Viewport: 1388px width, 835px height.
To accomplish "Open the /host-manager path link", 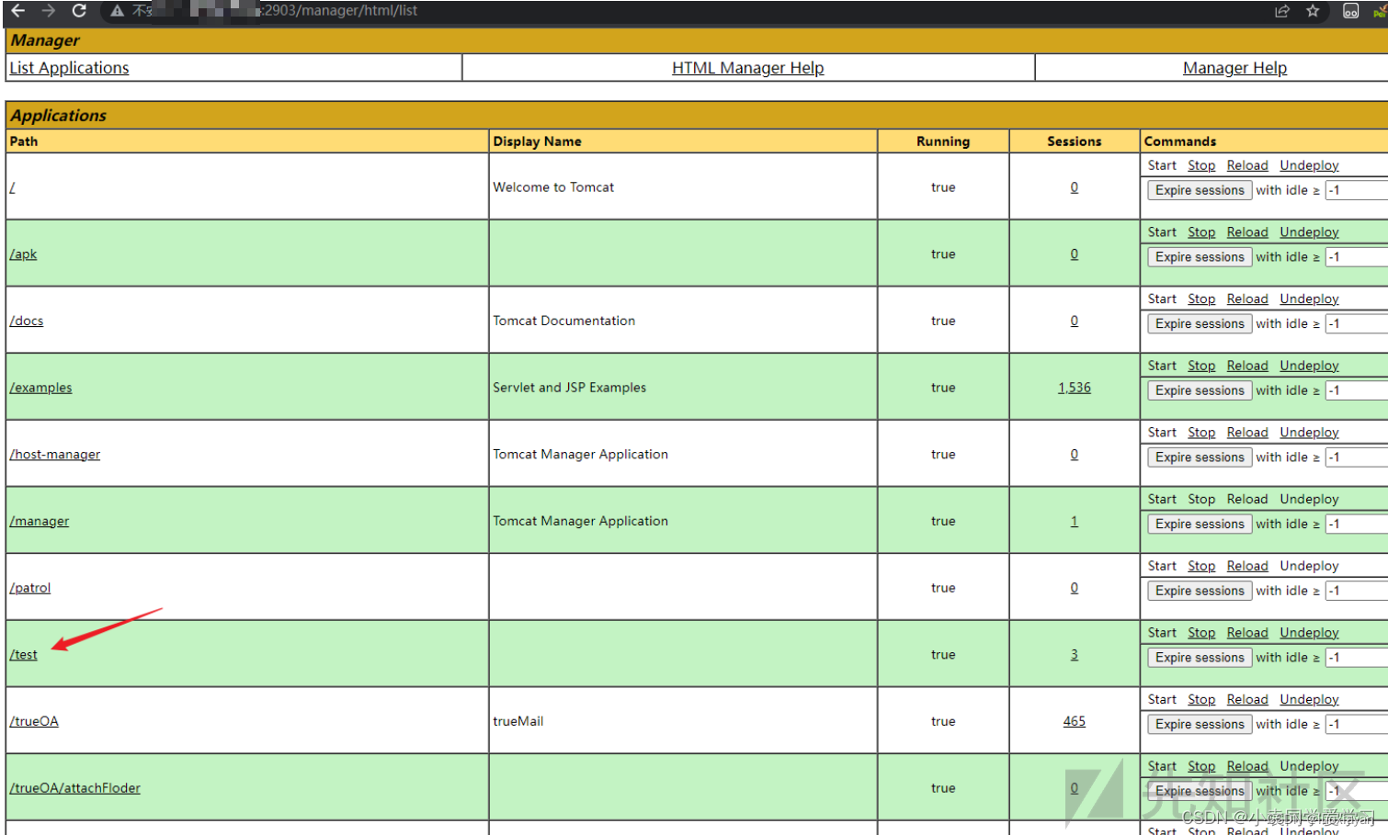I will point(54,455).
